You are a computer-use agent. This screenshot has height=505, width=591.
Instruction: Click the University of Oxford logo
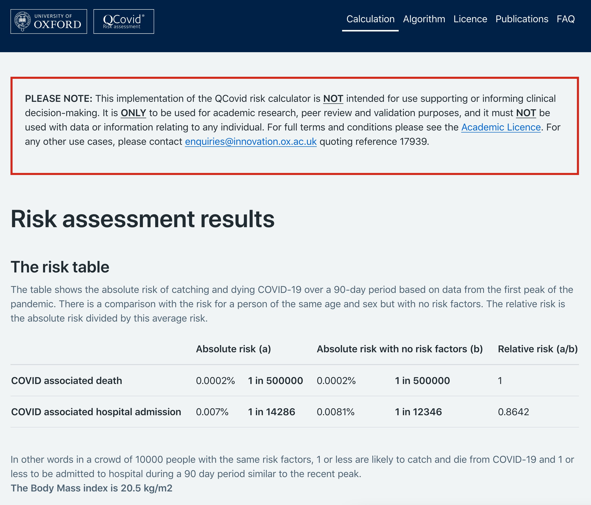[x=48, y=22]
